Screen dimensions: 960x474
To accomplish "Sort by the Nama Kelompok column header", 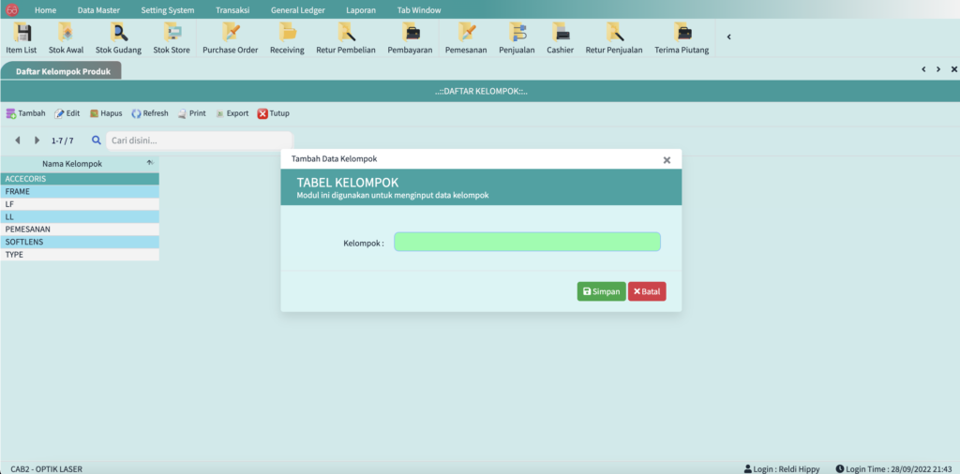I will point(72,164).
